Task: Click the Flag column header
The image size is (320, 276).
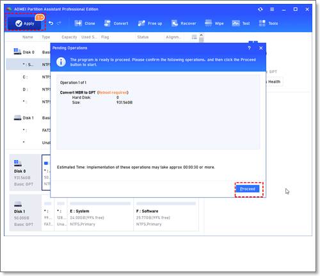Action: pos(105,37)
